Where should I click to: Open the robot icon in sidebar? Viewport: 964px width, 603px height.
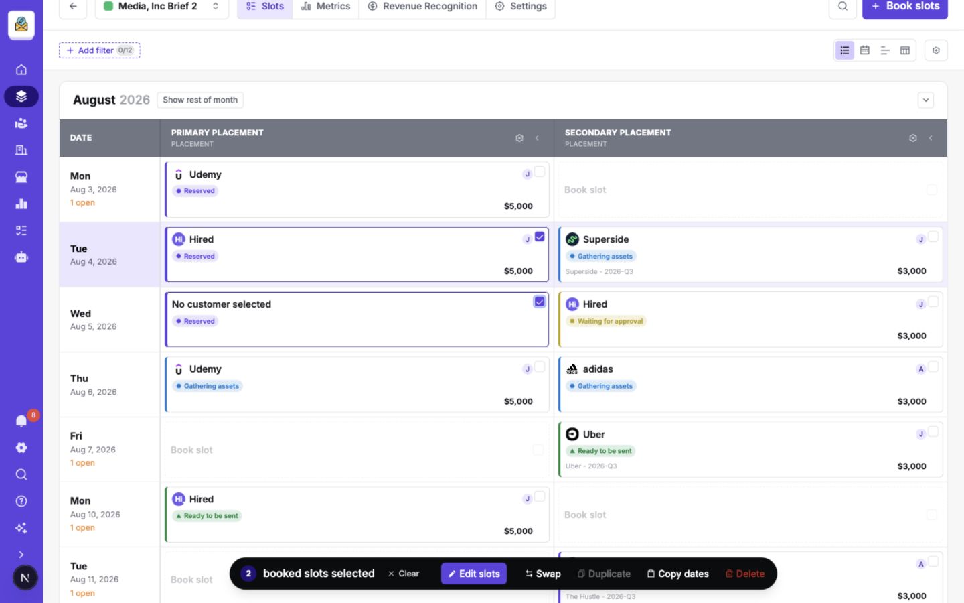(x=21, y=257)
